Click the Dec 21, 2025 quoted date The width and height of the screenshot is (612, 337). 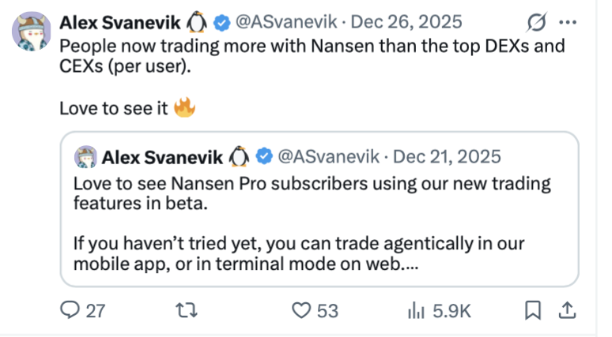coord(448,157)
